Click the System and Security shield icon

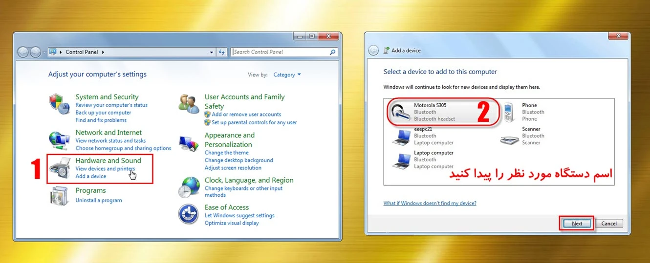[x=60, y=103]
